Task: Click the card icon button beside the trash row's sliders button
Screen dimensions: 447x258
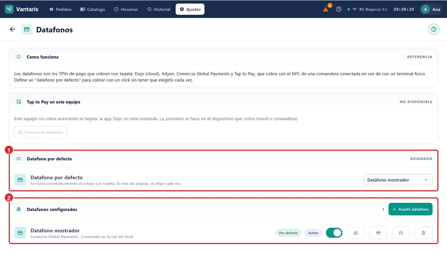Action: coord(378,233)
